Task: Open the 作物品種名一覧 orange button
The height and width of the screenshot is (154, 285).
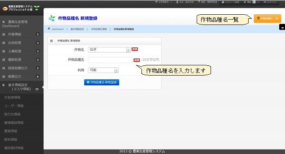Action: (x=267, y=18)
